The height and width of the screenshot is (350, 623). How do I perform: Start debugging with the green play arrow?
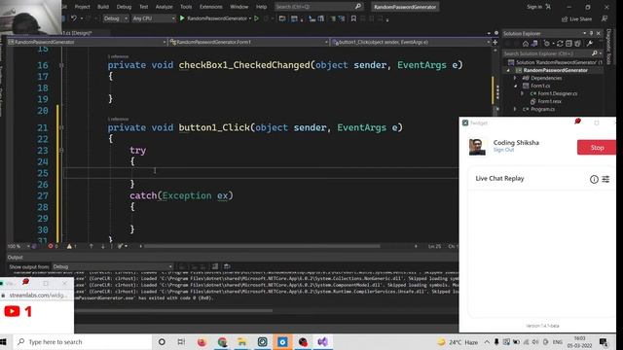point(182,18)
